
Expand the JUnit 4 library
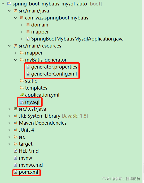click(x=9, y=130)
